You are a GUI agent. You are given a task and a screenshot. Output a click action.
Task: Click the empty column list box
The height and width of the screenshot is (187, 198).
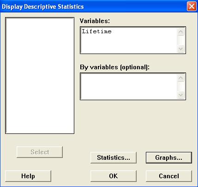[x=40, y=75]
